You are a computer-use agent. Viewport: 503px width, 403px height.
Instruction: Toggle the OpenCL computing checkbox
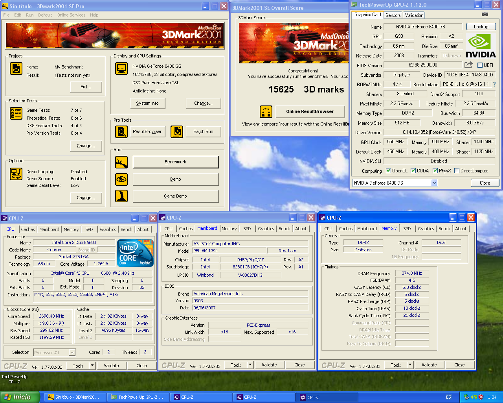(388, 171)
